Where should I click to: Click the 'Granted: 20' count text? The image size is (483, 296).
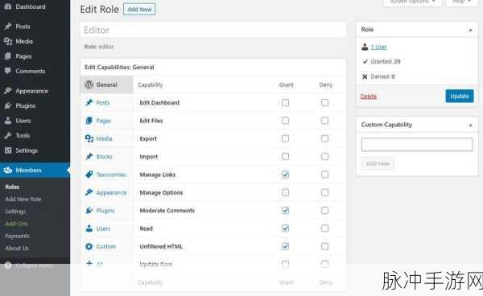click(386, 62)
